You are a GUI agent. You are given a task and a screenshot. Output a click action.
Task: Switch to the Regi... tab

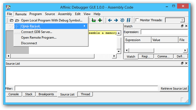pyautogui.click(x=146, y=56)
